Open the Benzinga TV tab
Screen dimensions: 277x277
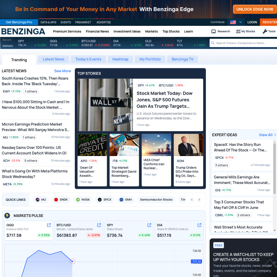click(183, 59)
